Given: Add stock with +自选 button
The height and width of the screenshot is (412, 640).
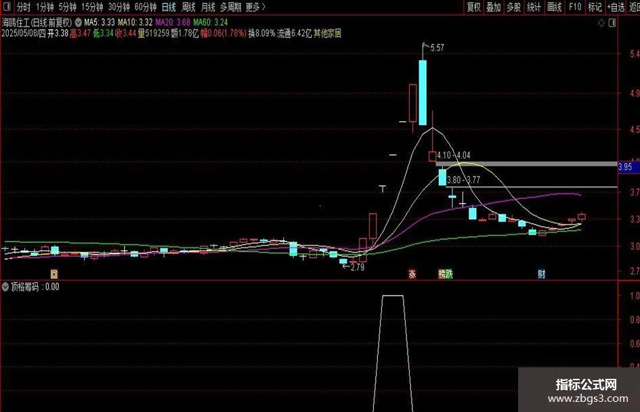Looking at the screenshot, I should pos(616,7).
